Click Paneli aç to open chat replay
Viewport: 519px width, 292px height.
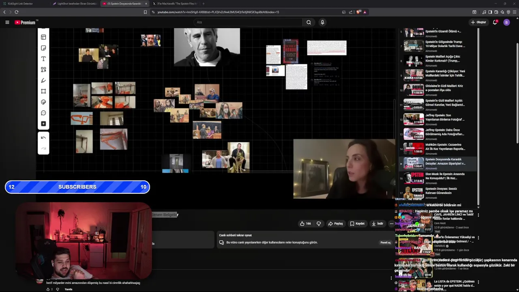coord(385,243)
